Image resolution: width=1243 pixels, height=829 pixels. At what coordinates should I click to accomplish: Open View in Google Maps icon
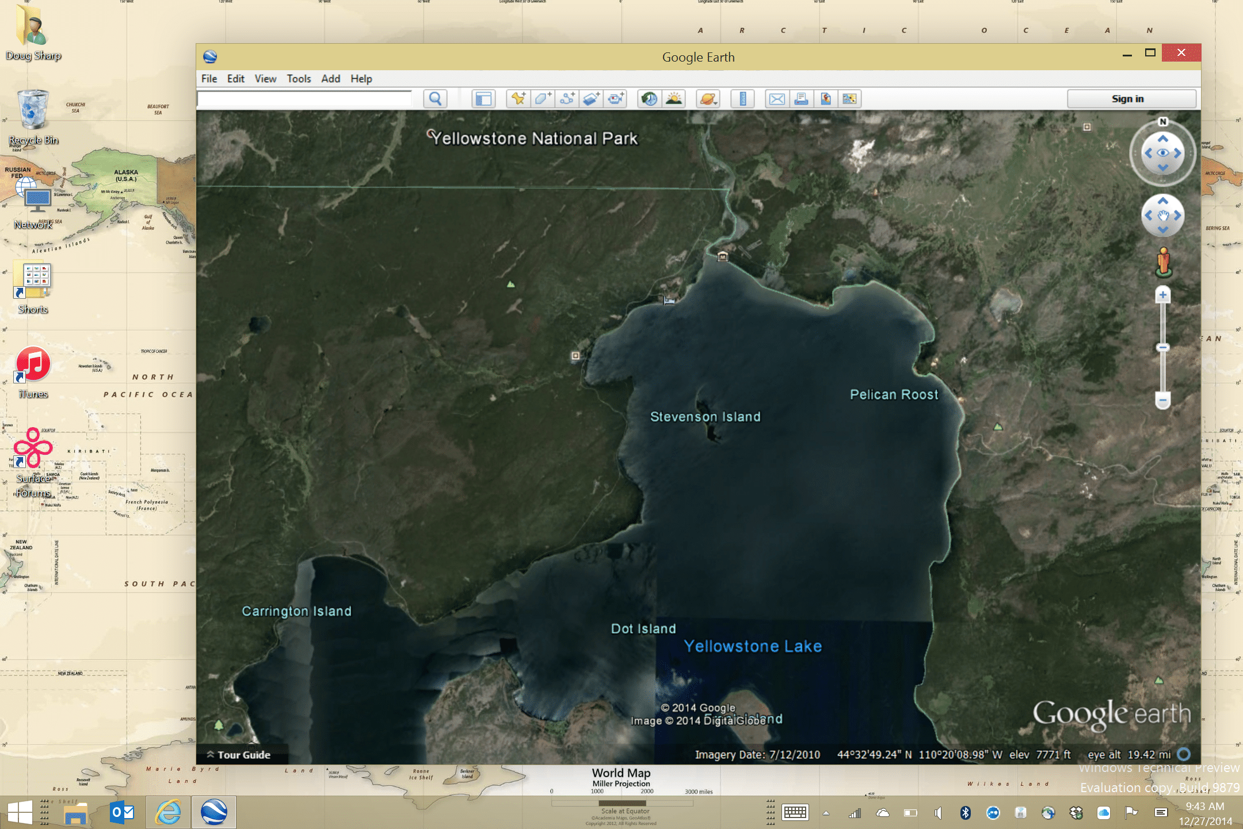[849, 99]
